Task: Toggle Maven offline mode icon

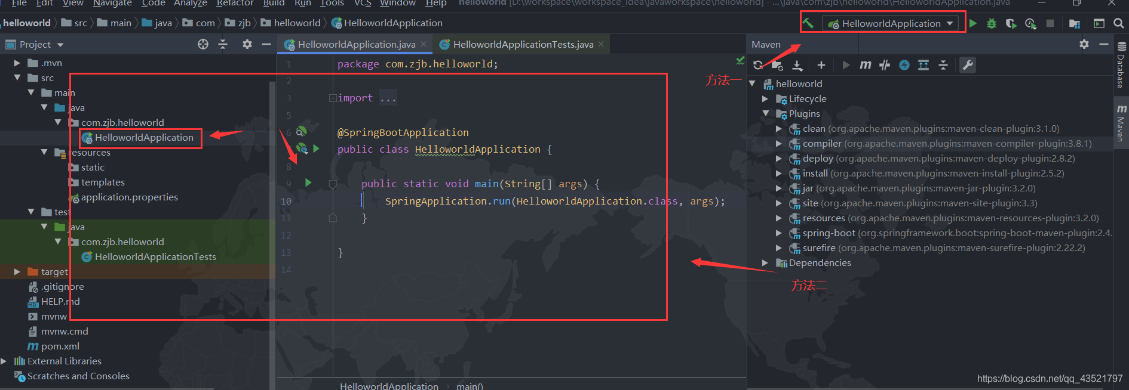Action: pos(885,65)
